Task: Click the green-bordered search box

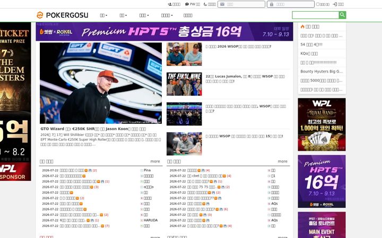Action: (316, 15)
